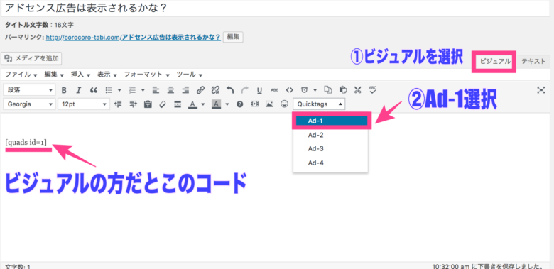Cut the selection with the scissors icon
Viewport: 554px width, 269px height.
[357, 90]
